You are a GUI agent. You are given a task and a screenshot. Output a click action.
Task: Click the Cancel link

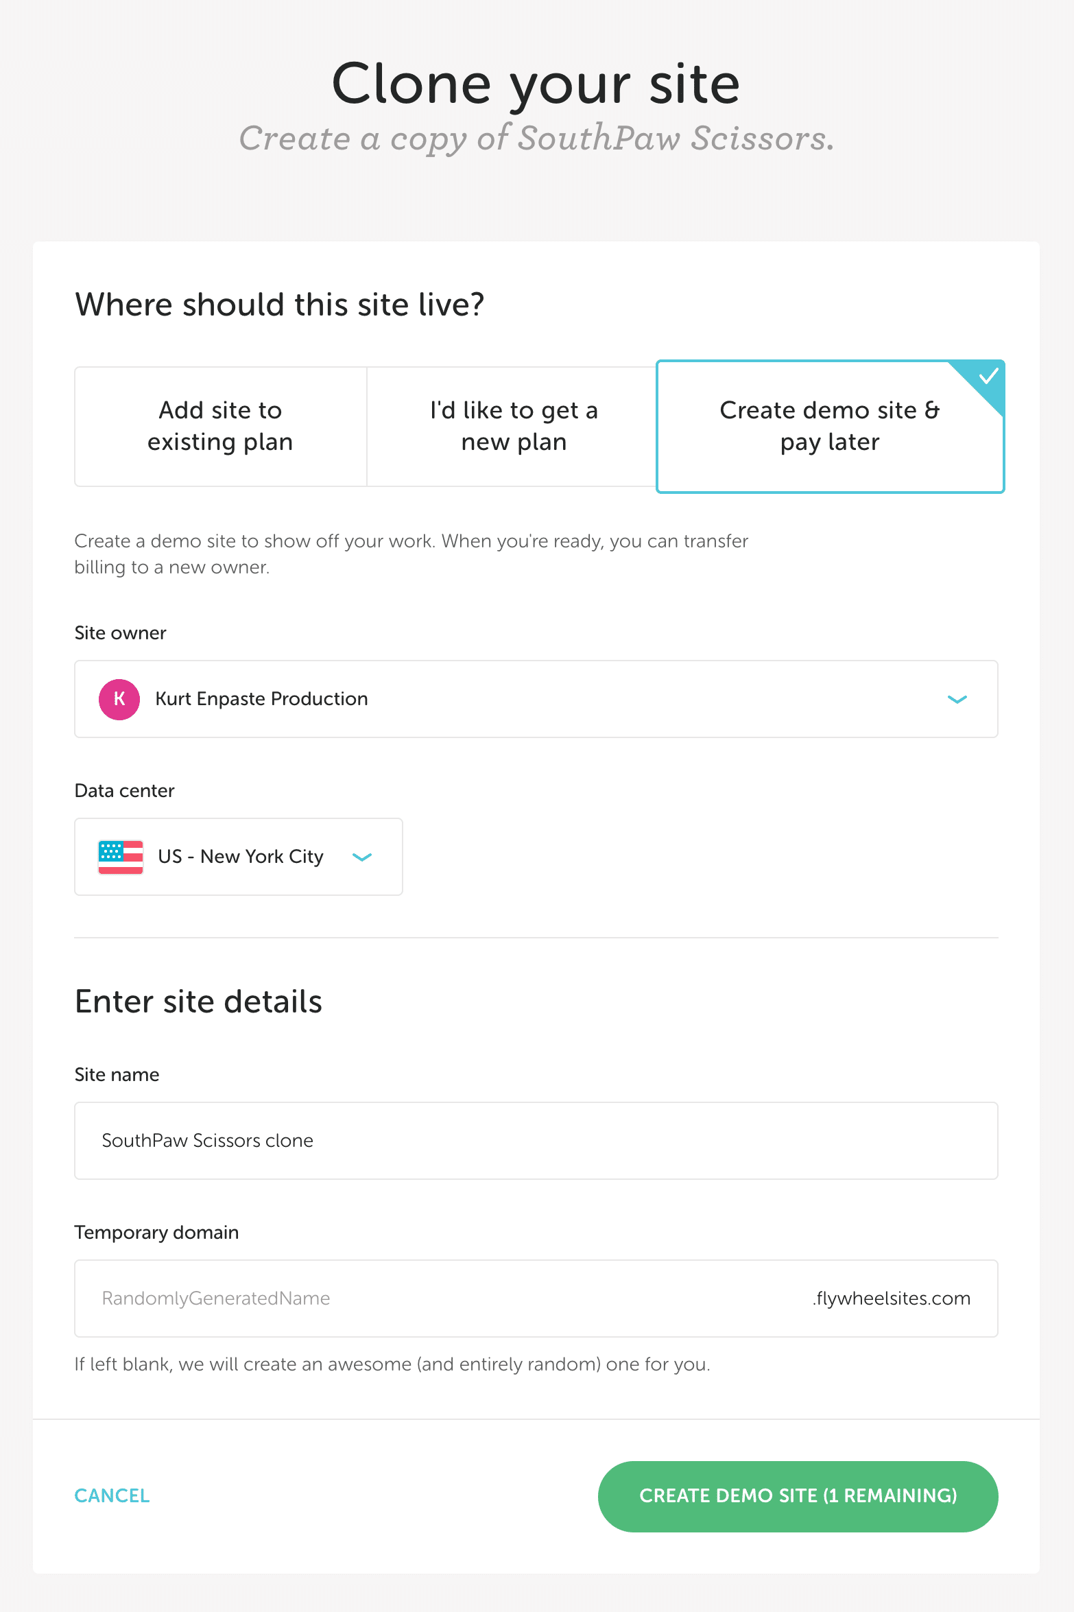tap(112, 1496)
